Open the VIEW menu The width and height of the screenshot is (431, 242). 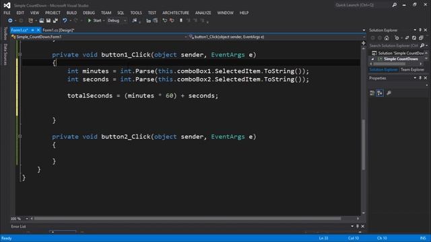[x=34, y=13]
